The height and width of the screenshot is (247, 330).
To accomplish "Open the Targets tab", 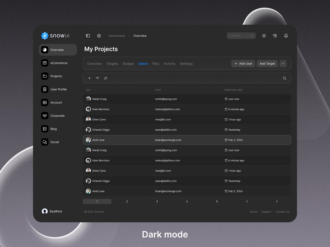I will coord(112,63).
